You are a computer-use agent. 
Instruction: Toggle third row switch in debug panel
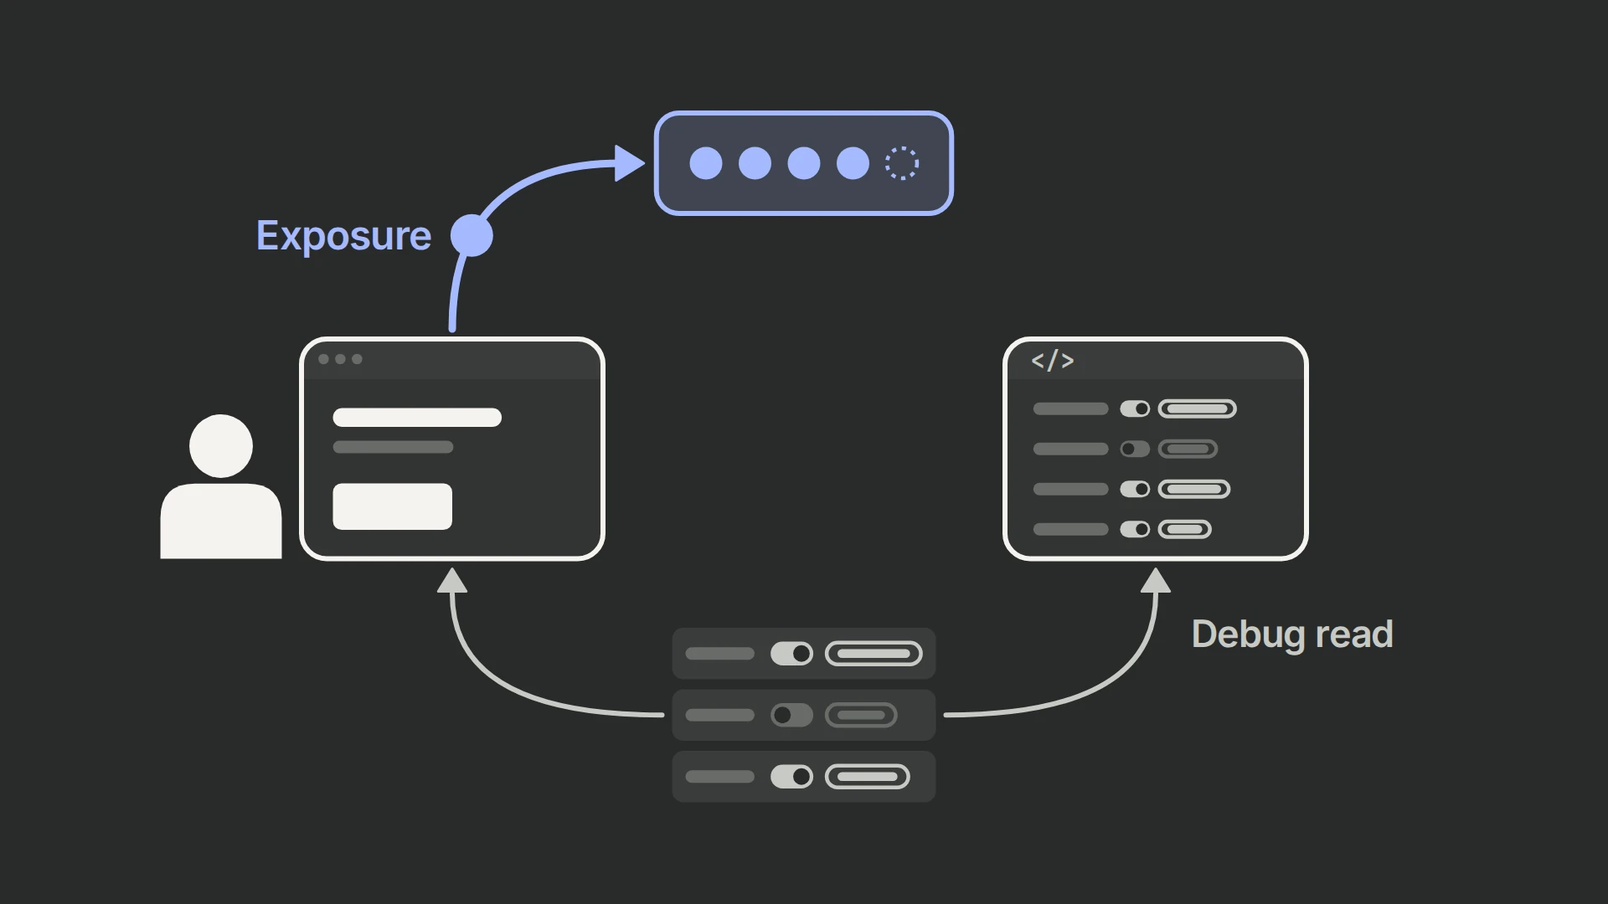pyautogui.click(x=1135, y=489)
